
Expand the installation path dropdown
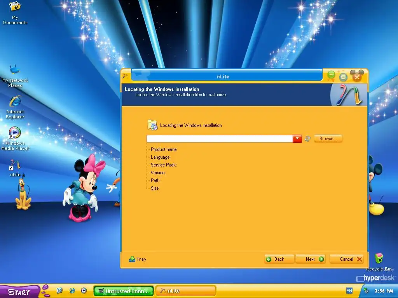coord(297,139)
